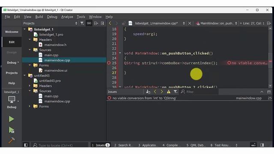Switch to Debug mode in the mode bar
This screenshot has width=274, height=154.
pyautogui.click(x=12, y=62)
